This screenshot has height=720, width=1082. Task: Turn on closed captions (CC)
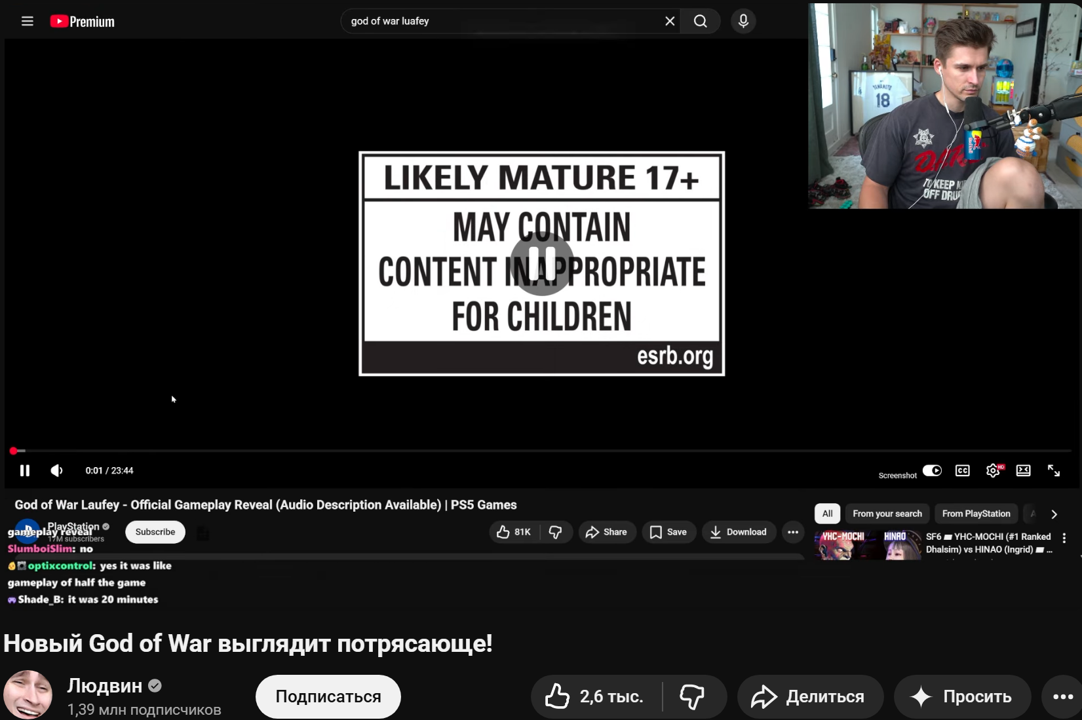(963, 470)
